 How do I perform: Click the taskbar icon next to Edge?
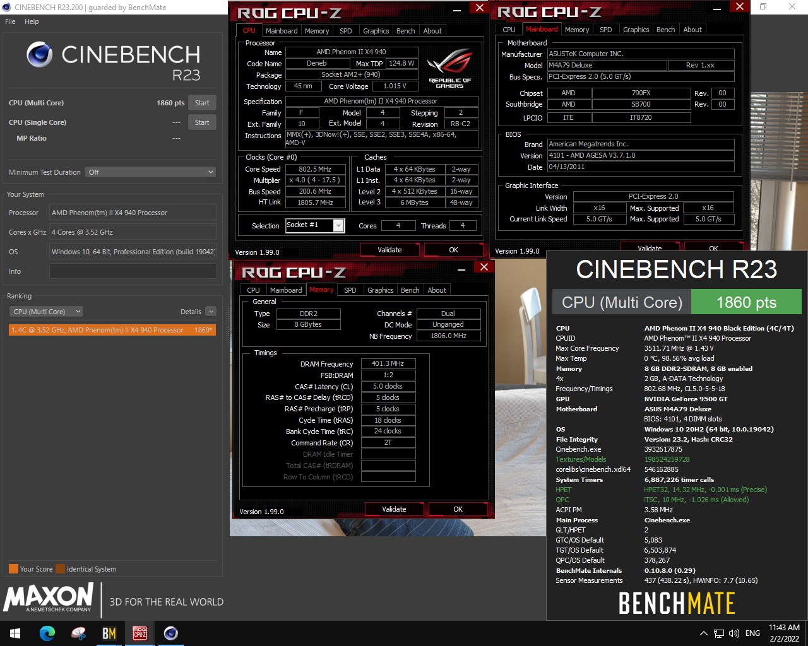click(78, 633)
